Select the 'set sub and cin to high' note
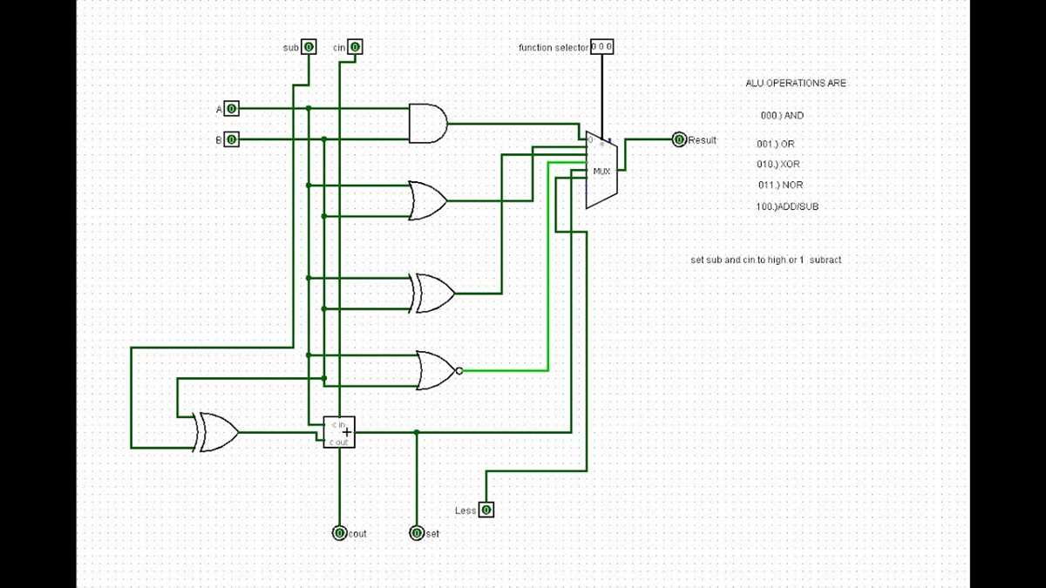This screenshot has height=588, width=1046. 766,260
